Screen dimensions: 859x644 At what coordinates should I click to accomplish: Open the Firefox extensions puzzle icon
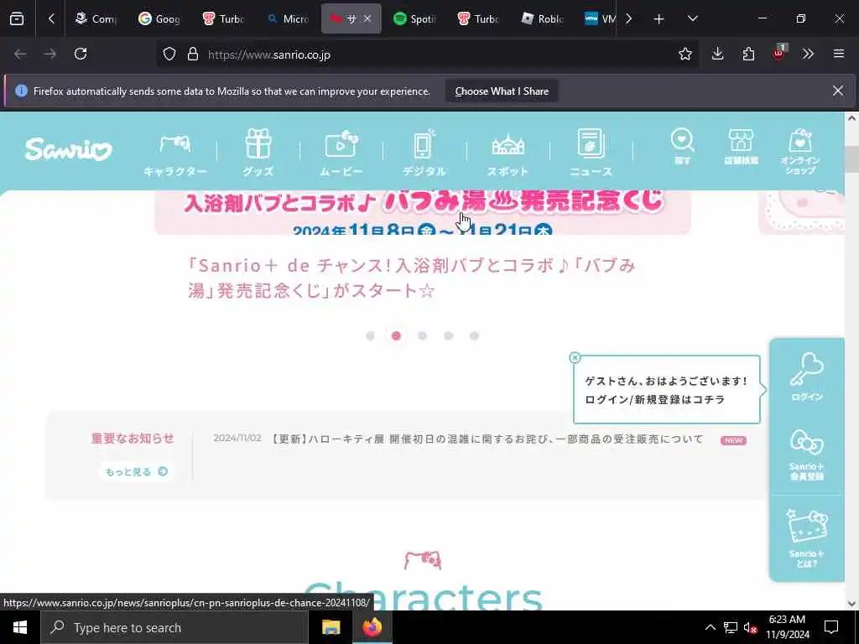(x=748, y=54)
